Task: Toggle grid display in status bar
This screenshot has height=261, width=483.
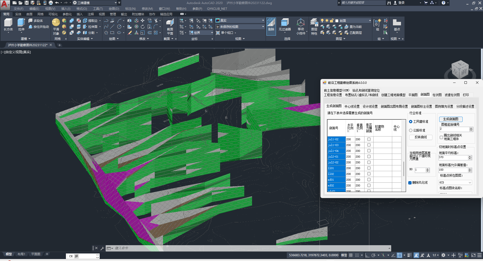Action: 351,255
